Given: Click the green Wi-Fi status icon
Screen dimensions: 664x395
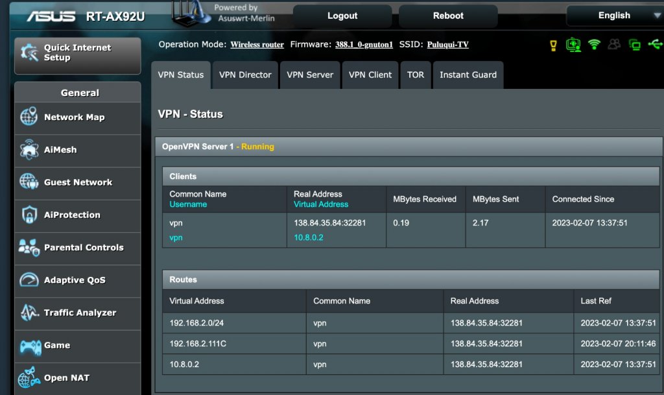Looking at the screenshot, I should click(x=594, y=45).
